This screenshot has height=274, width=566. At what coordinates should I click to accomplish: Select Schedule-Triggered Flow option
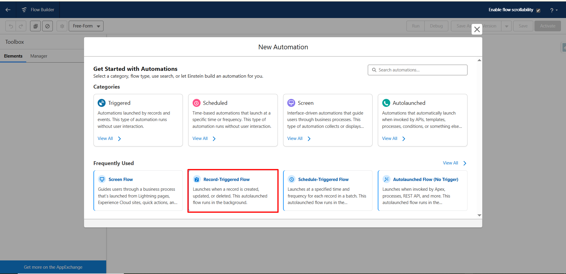(328, 190)
